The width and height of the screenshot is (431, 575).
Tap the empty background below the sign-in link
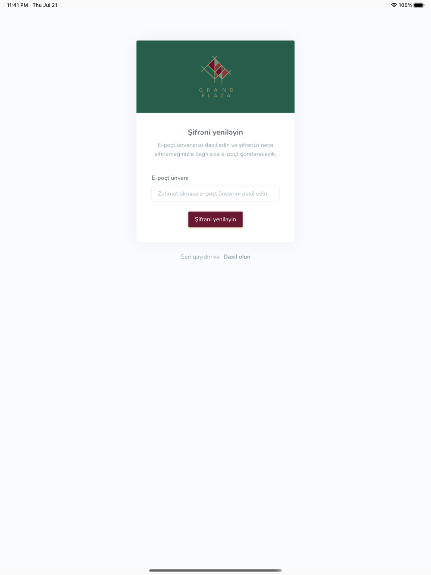[x=215, y=409]
